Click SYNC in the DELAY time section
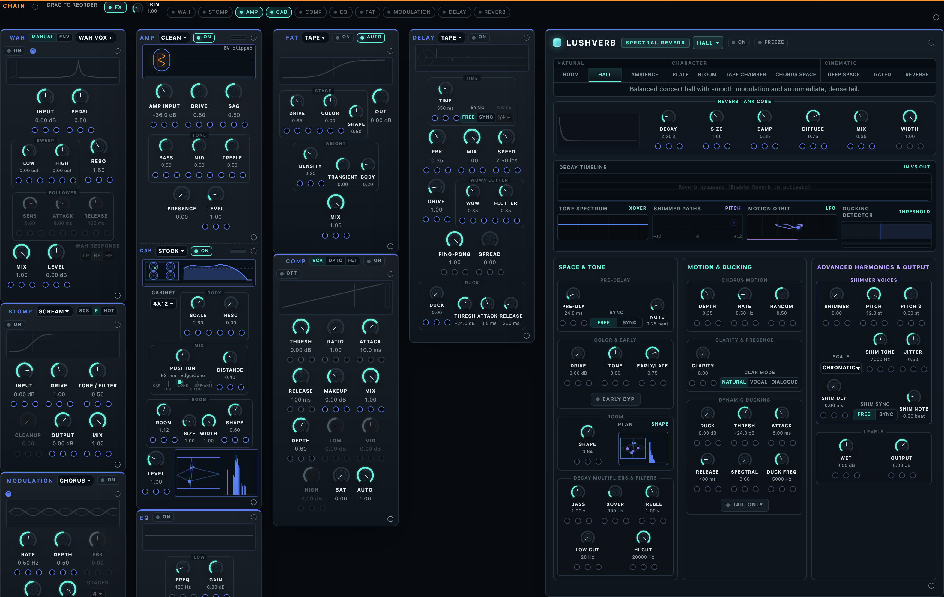 486,117
